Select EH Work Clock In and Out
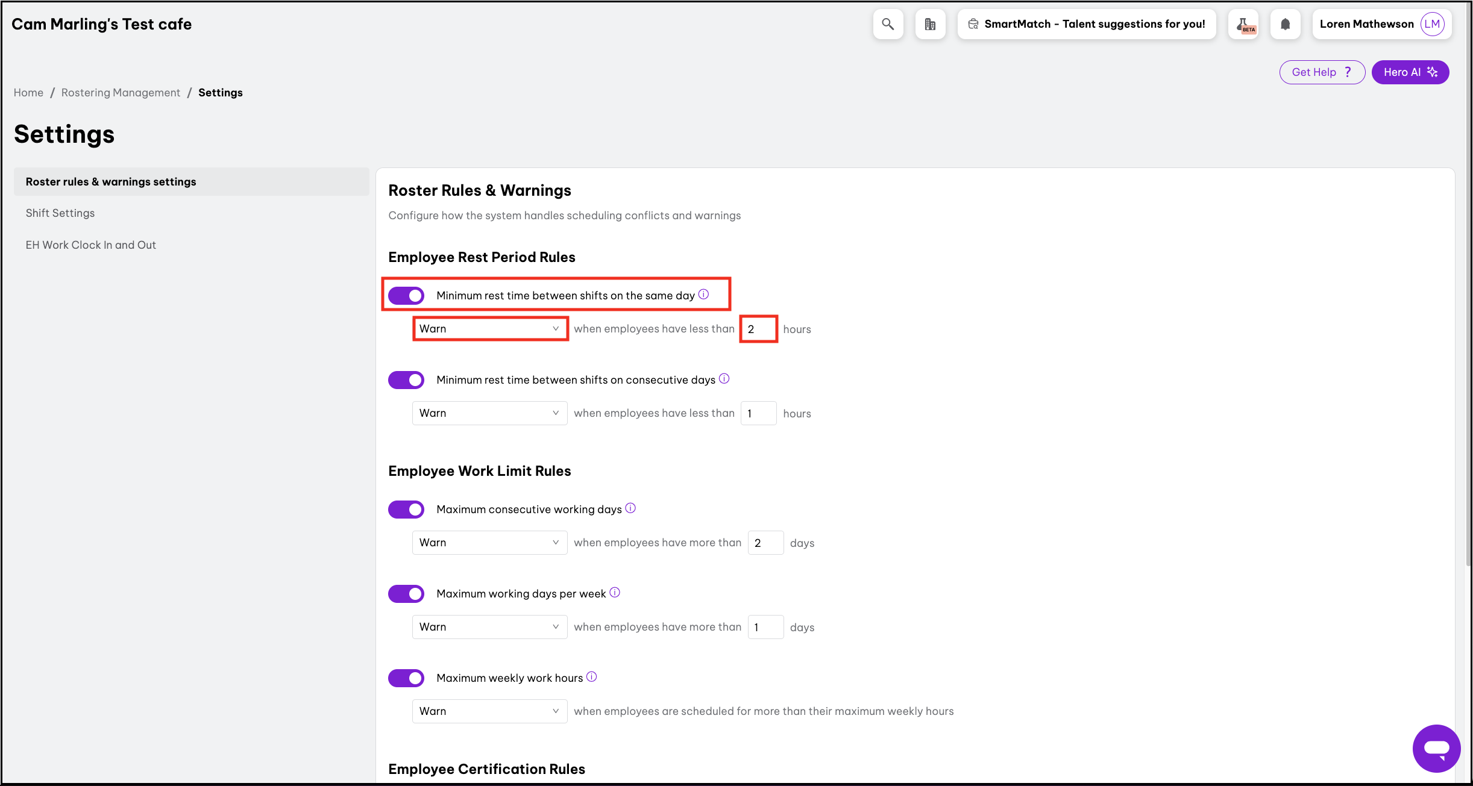 point(91,245)
